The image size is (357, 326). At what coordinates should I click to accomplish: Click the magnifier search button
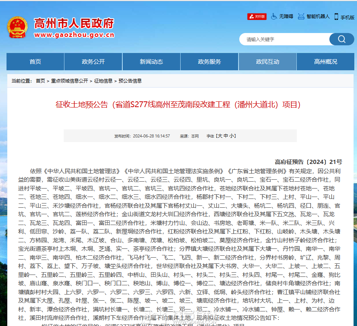coord(342,39)
